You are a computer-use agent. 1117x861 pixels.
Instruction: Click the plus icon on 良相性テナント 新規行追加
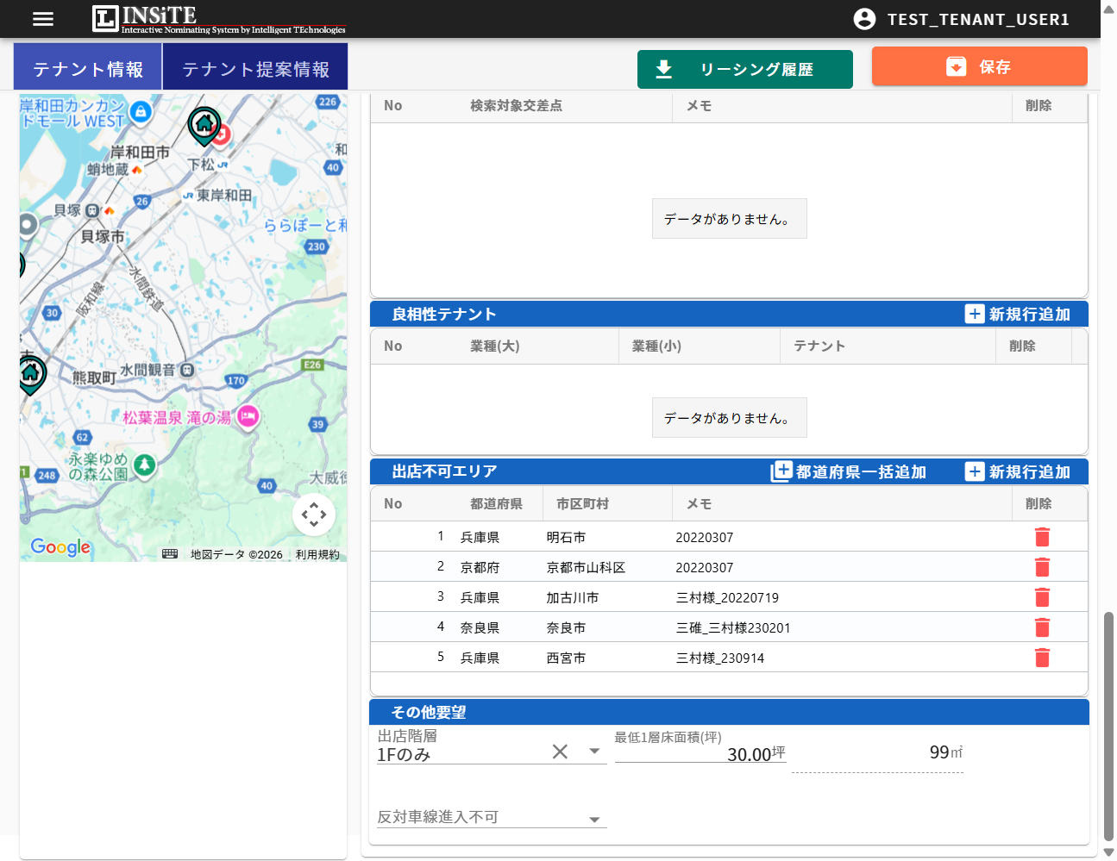[x=974, y=314]
